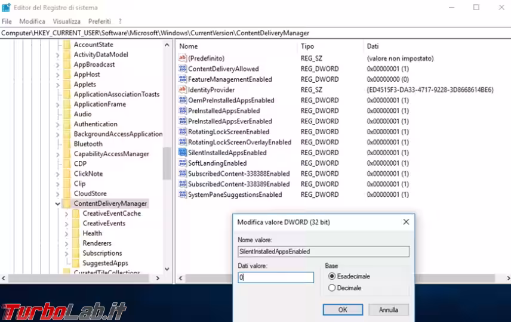Select the ApplicationFrame key

[100, 104]
